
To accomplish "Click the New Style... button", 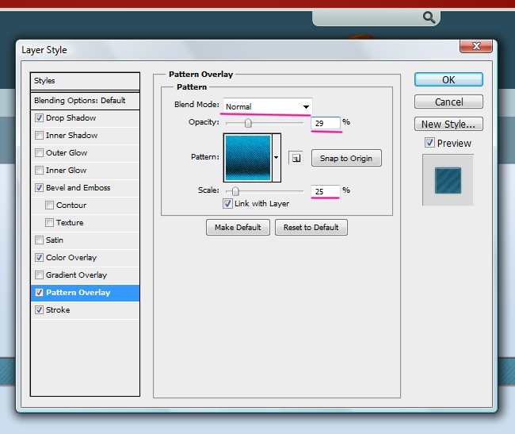I will 448,124.
